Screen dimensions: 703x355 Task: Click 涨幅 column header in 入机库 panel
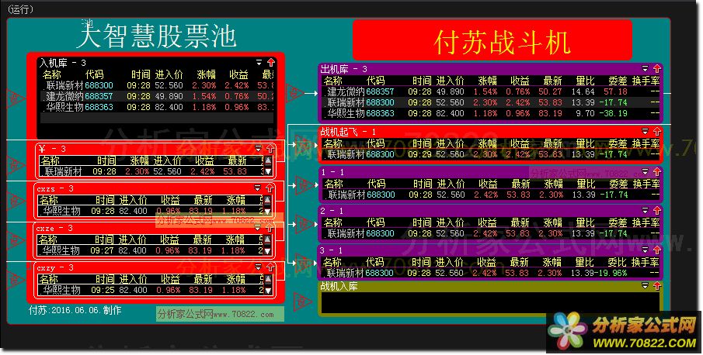[206, 74]
